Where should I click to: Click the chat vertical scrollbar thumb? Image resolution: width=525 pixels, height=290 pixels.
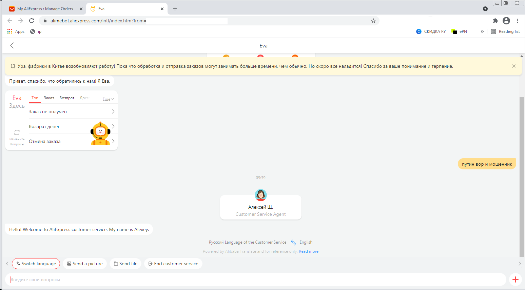pos(522,176)
